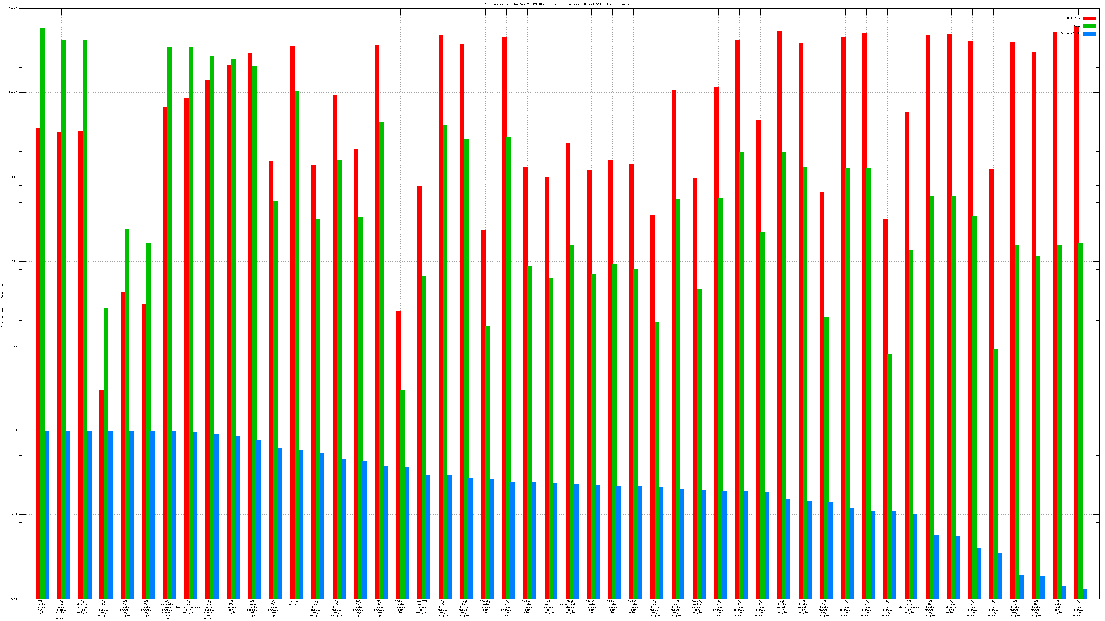
Task: Click the green Spam legend swatch
Action: point(1089,26)
